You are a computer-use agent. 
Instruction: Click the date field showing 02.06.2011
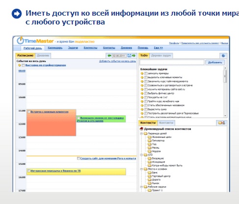click(x=119, y=56)
